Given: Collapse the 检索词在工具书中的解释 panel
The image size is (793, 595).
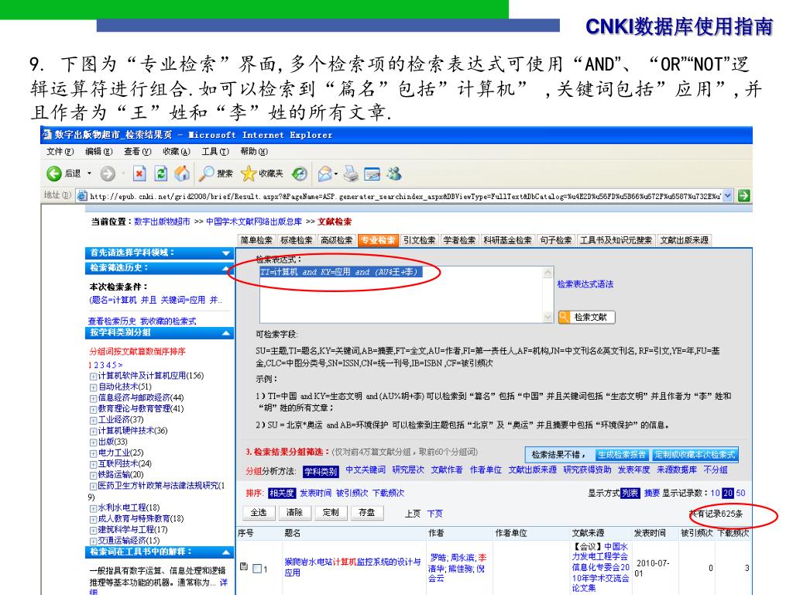Looking at the screenshot, I should [225, 552].
